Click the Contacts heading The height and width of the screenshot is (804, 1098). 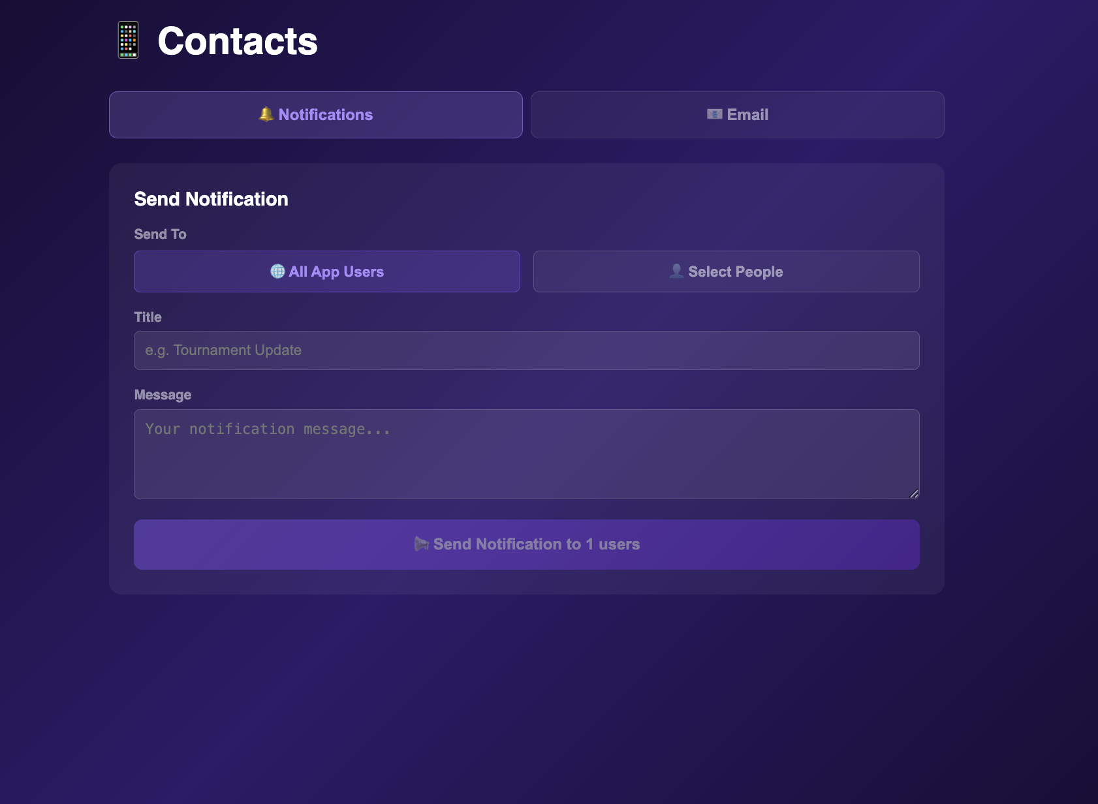coord(238,40)
